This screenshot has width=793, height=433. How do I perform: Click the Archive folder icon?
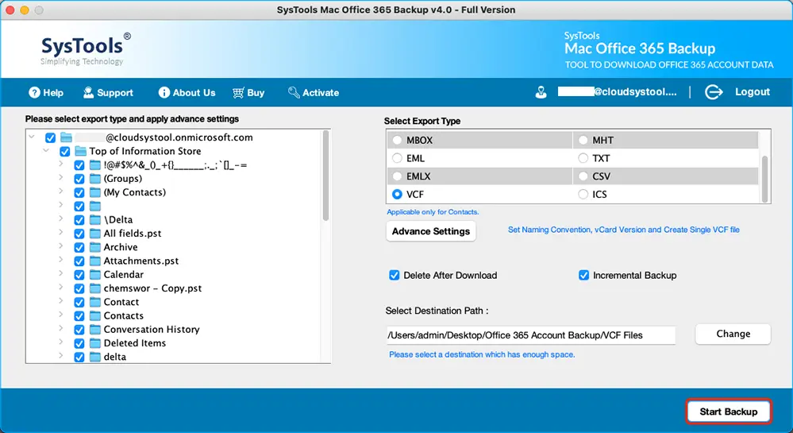(x=95, y=247)
